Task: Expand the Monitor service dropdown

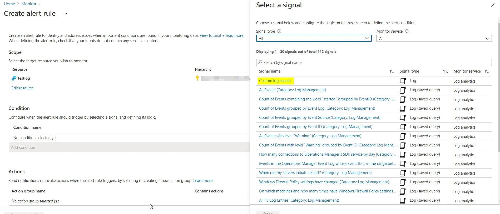Action: click(434, 38)
